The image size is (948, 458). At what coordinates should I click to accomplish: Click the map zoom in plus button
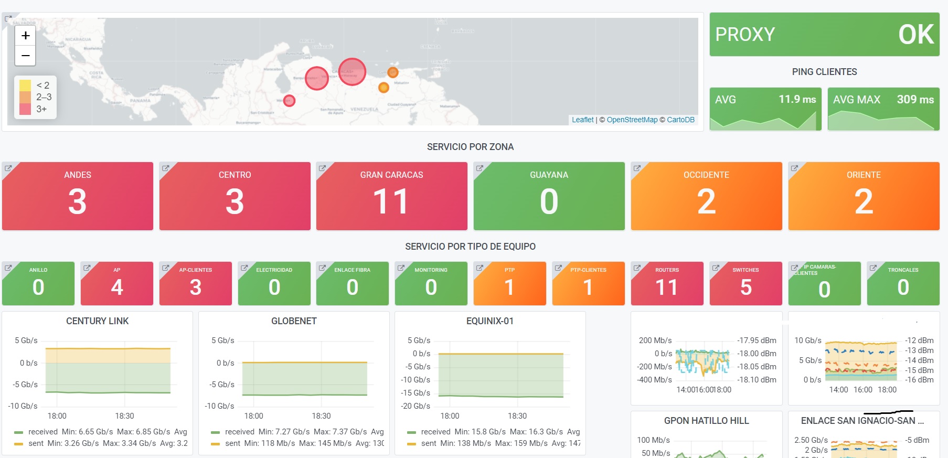coord(25,36)
